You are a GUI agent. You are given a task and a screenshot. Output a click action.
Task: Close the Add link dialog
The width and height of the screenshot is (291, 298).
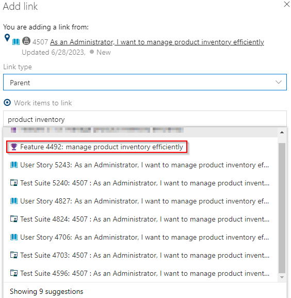(287, 4)
